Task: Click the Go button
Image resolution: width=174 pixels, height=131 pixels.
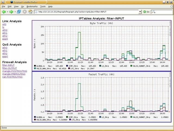Action: [x=146, y=12]
